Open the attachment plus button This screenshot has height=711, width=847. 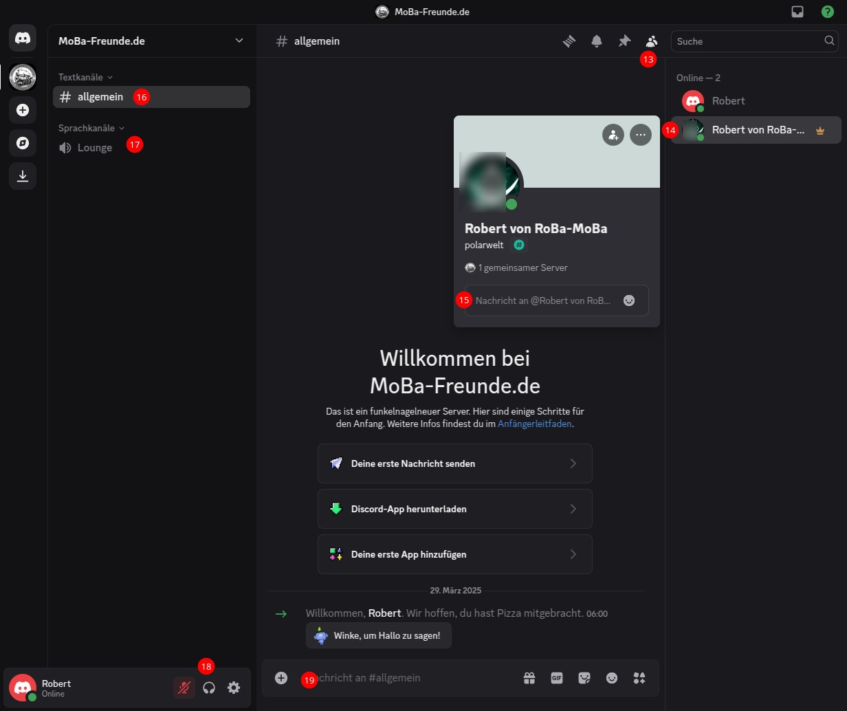(281, 678)
